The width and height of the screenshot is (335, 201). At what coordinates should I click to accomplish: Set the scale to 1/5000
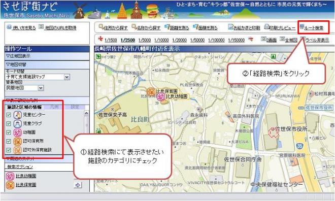tap(145, 40)
